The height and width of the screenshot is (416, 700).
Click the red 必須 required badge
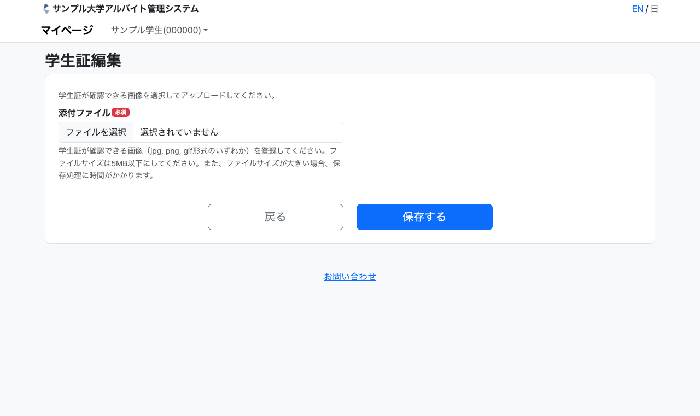pyautogui.click(x=120, y=113)
